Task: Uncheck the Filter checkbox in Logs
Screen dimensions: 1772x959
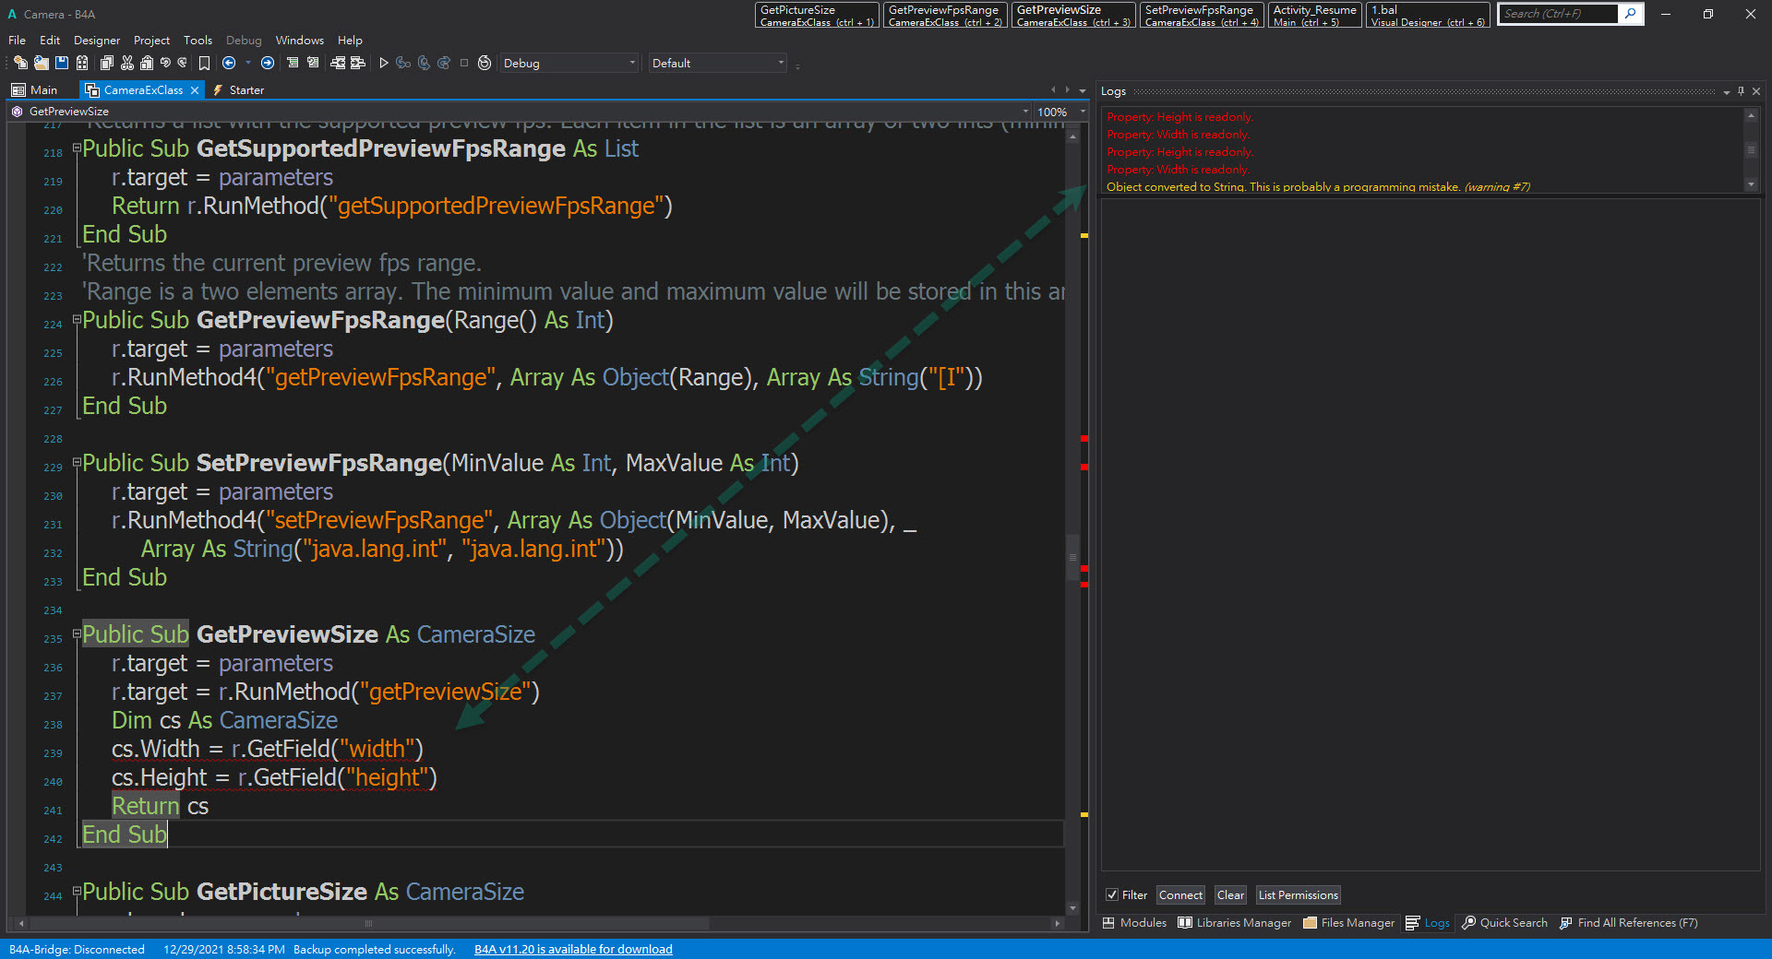Action: coord(1112,894)
